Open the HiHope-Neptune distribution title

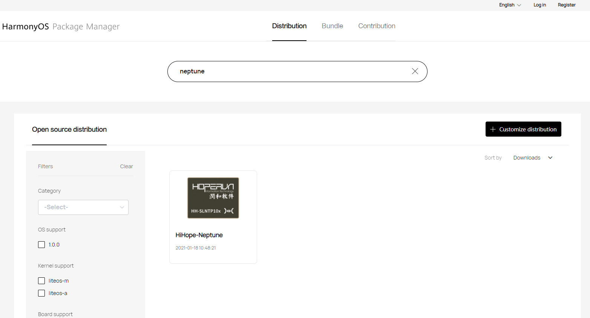[199, 235]
